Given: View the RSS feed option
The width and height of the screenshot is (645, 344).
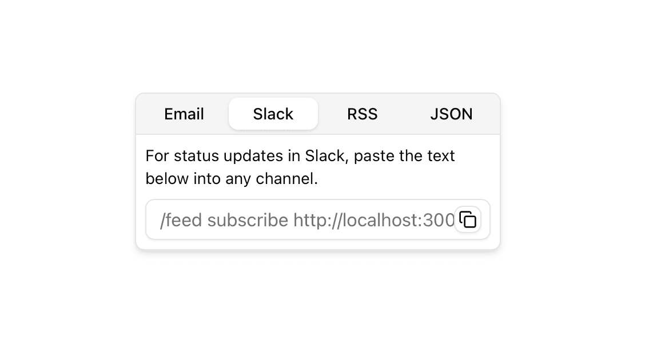Looking at the screenshot, I should [x=362, y=114].
